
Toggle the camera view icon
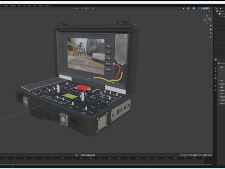[x=210, y=33]
